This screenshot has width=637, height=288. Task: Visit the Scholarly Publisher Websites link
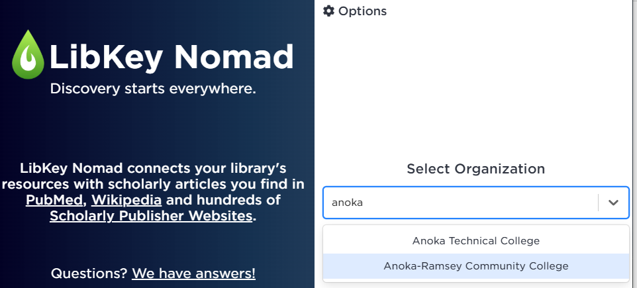(151, 216)
